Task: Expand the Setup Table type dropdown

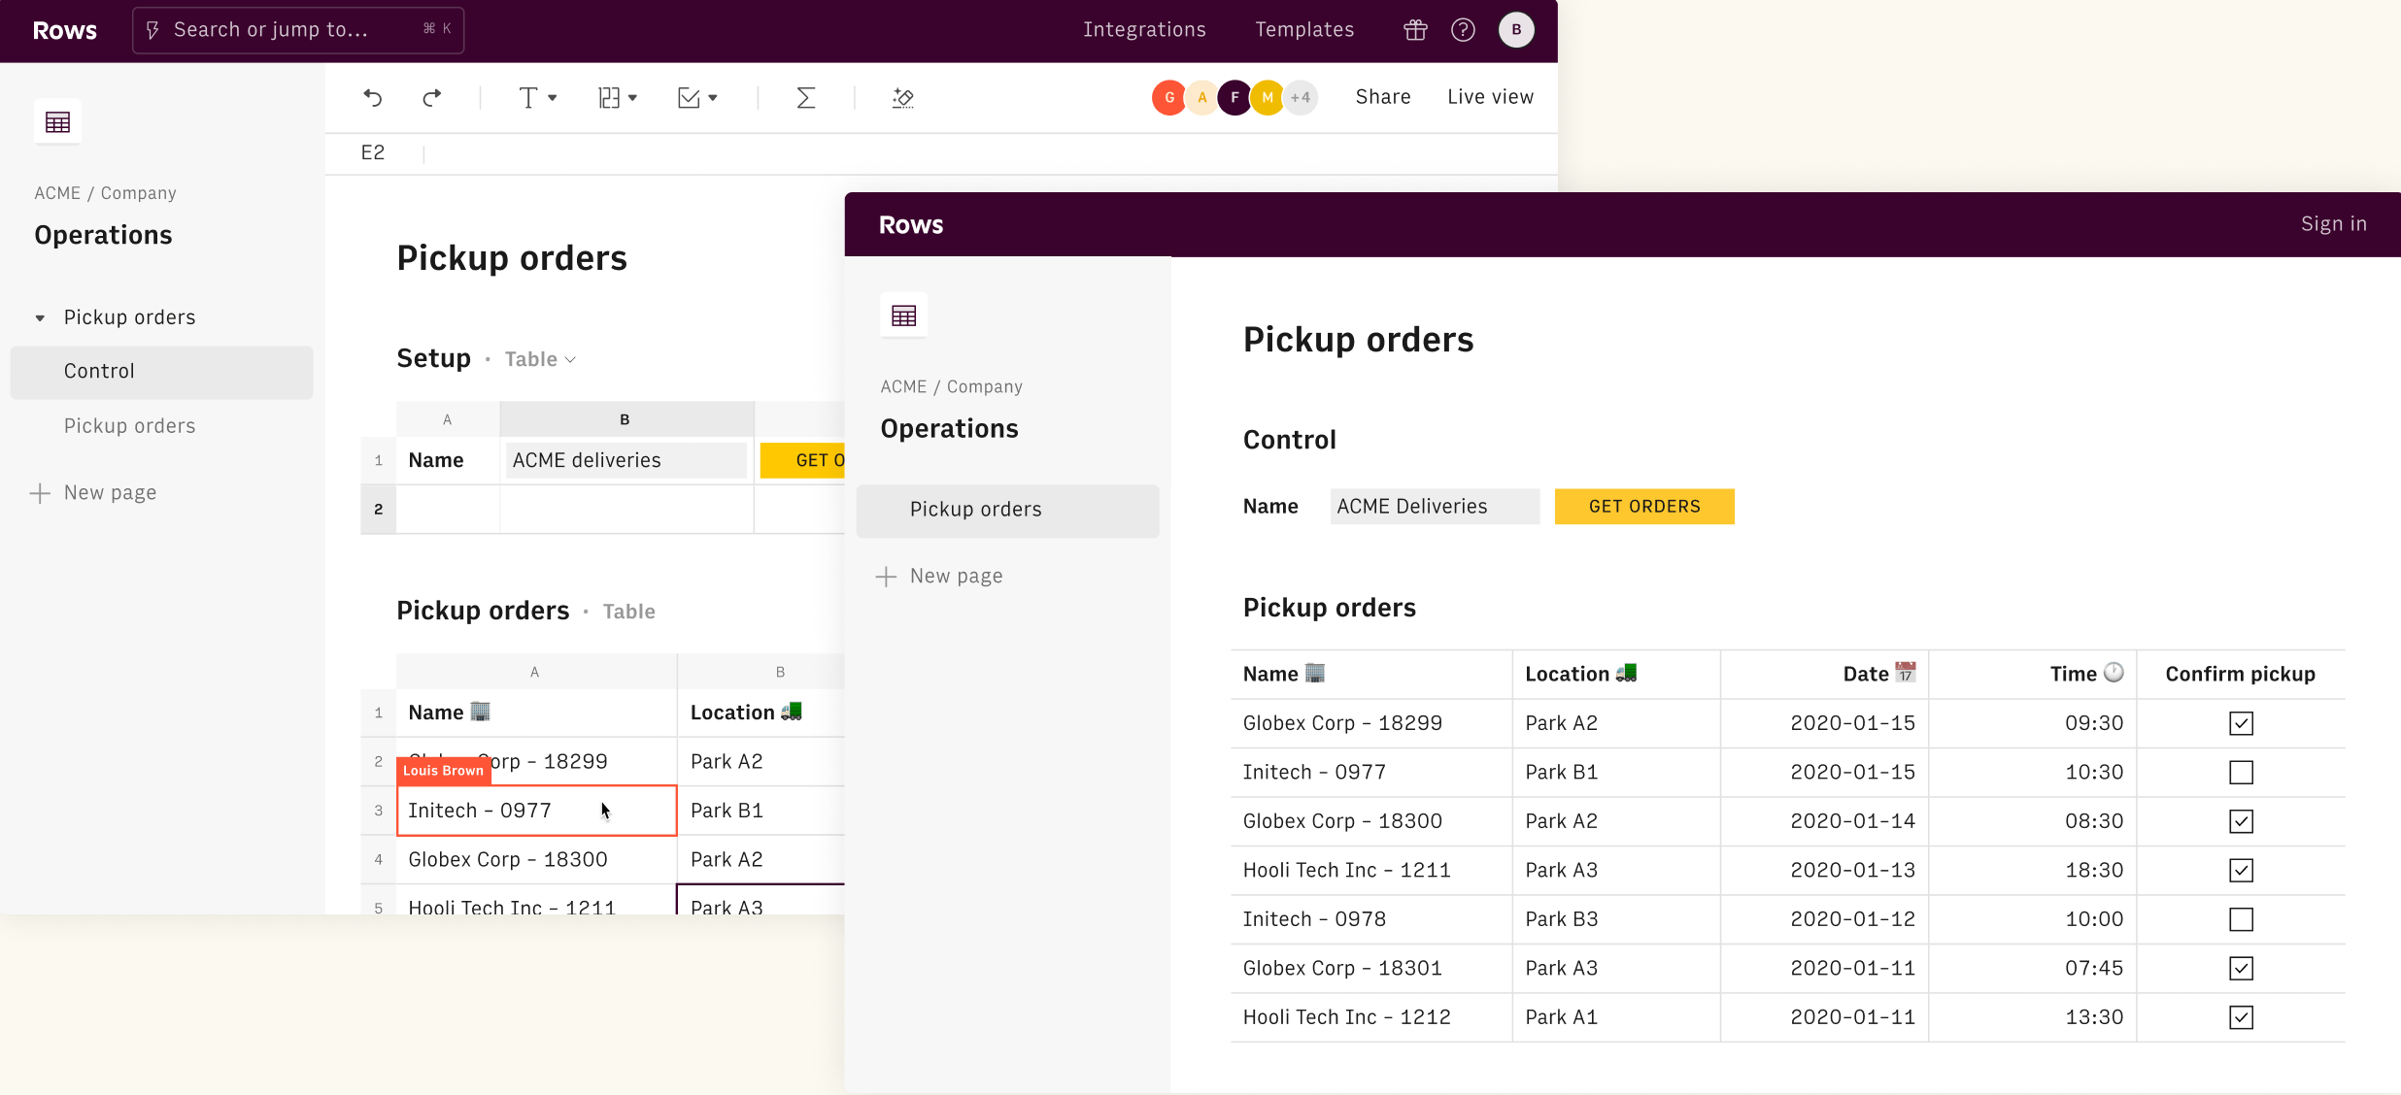Action: tap(540, 359)
